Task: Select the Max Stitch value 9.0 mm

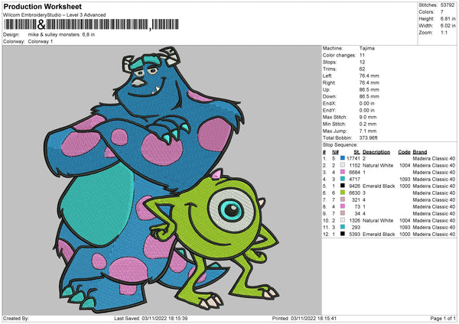Action: (x=368, y=117)
